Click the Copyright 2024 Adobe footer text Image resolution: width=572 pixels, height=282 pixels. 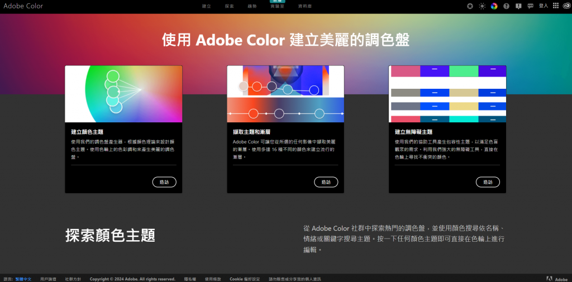coord(132,279)
